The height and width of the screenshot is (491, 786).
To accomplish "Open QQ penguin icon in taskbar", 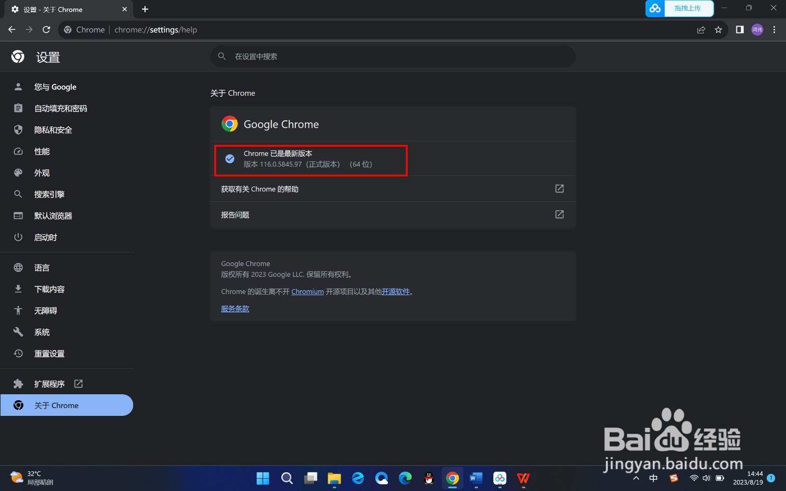I will tap(429, 478).
